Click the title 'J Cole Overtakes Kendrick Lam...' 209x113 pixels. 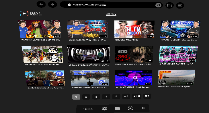[x=89, y=65]
